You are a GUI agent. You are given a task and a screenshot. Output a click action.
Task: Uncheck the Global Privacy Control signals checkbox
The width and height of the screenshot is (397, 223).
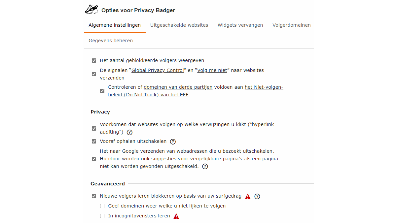click(x=94, y=74)
